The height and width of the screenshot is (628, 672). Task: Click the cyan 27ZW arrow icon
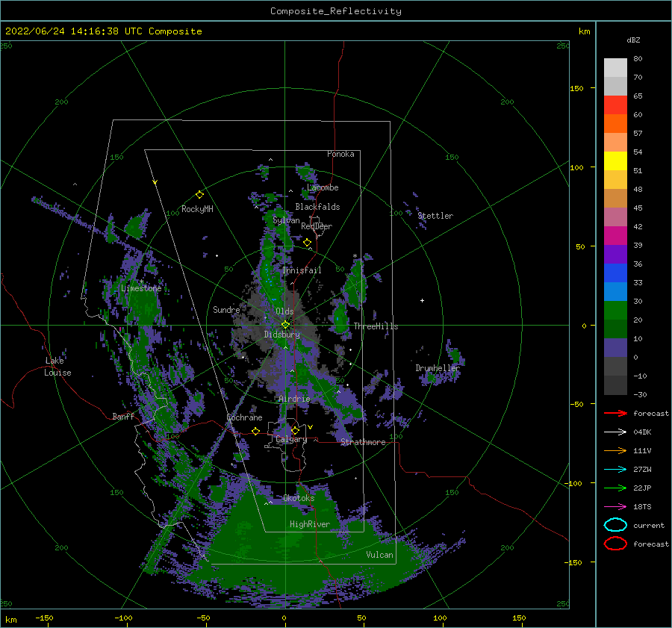click(x=615, y=470)
